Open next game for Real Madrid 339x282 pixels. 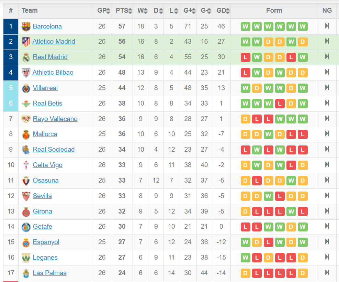pos(327,57)
